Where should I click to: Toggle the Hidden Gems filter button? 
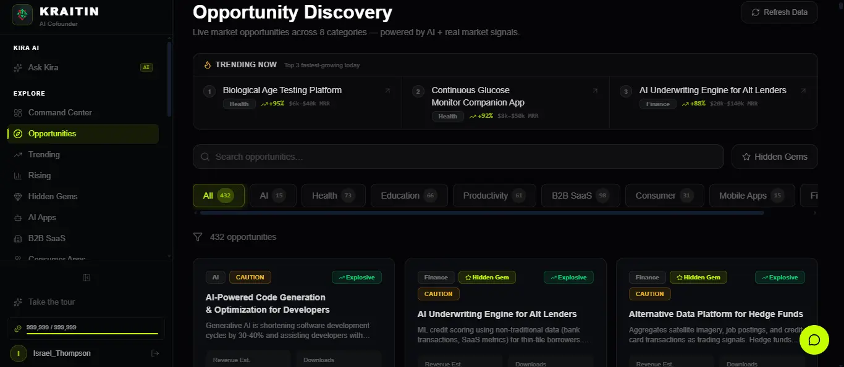click(x=775, y=157)
